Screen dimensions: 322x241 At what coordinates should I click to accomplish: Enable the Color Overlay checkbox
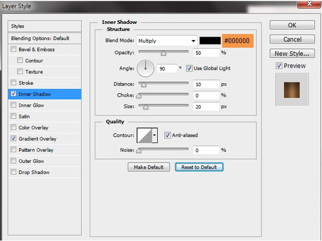14,127
